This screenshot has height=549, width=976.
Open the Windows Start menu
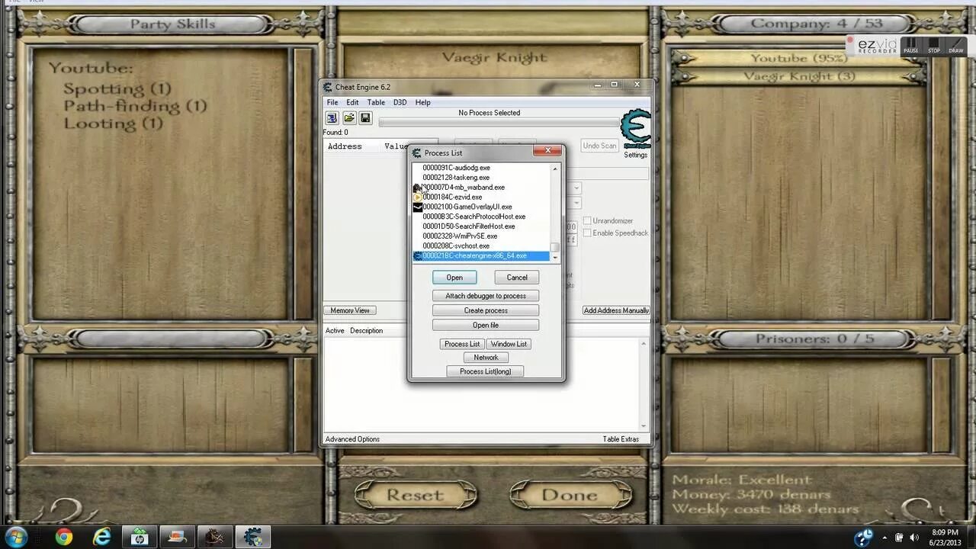point(16,537)
